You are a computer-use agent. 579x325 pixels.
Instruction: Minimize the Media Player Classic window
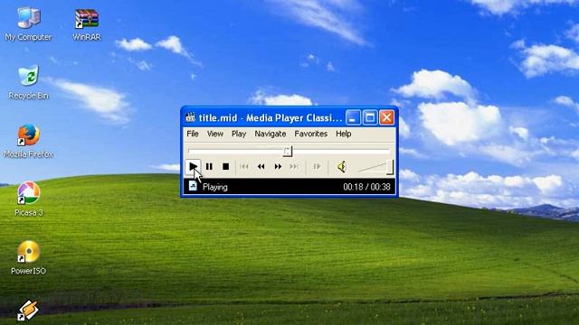(x=353, y=118)
